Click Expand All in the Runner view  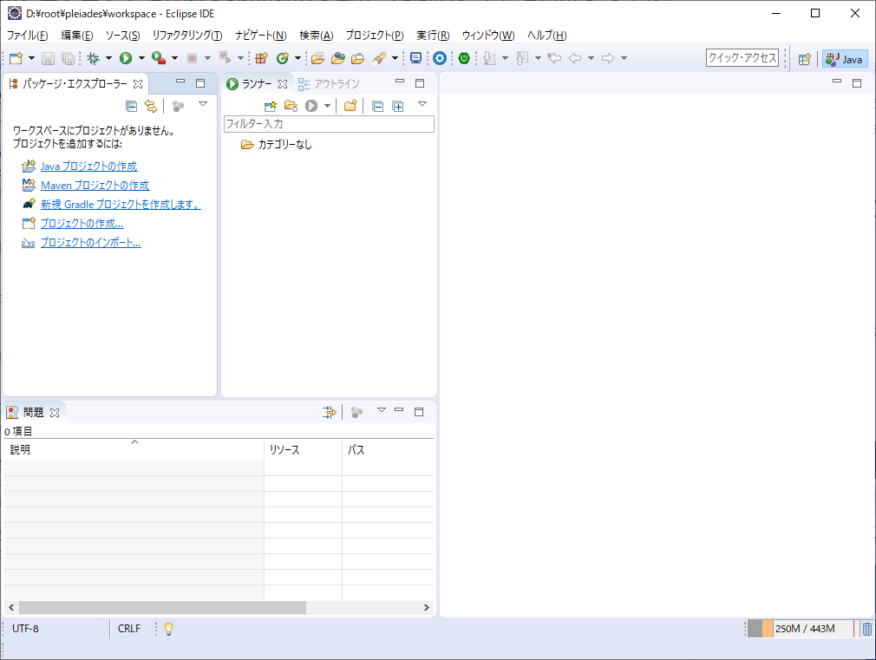click(x=396, y=105)
